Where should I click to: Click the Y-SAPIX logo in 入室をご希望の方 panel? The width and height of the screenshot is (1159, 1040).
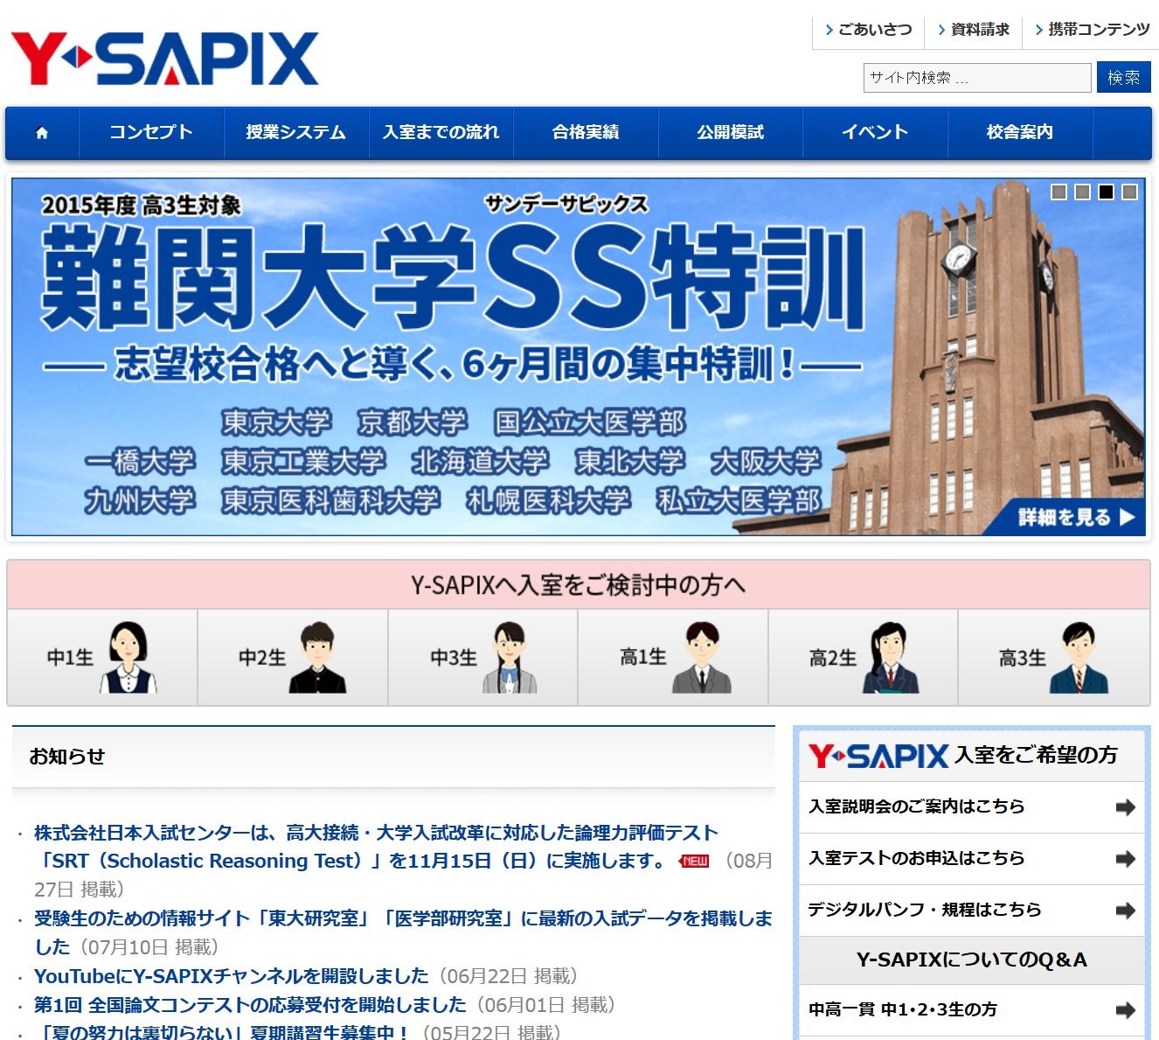[x=878, y=756]
